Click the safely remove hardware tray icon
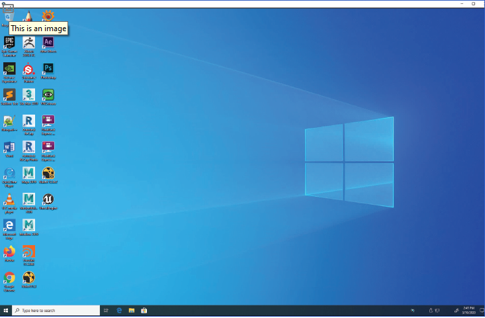Screen dimensions: 485x318 (x=431, y=311)
